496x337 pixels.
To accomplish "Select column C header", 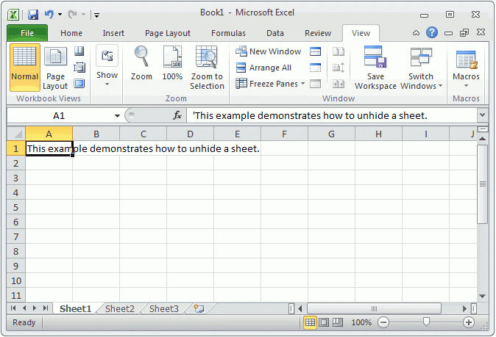I will click(143, 134).
